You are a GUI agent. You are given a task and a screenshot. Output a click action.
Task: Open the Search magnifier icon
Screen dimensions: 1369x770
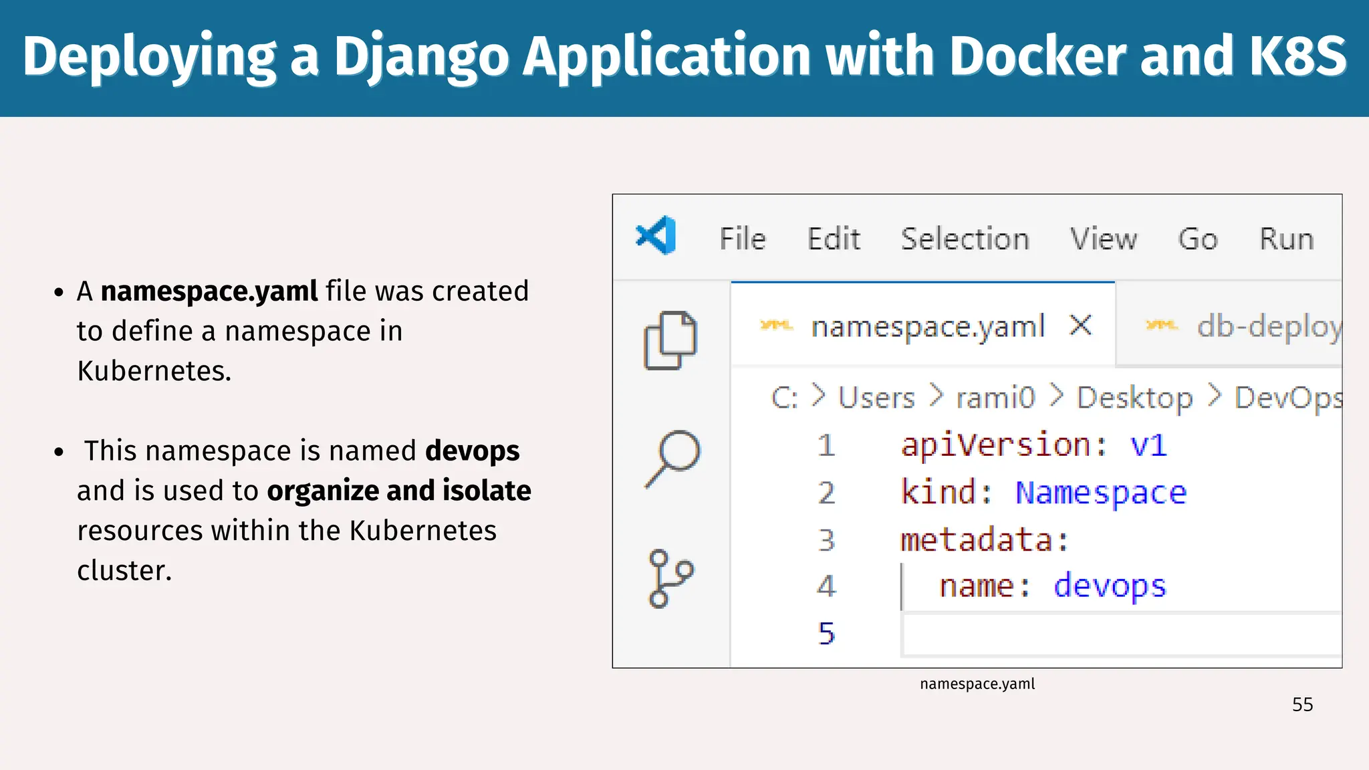tap(672, 459)
